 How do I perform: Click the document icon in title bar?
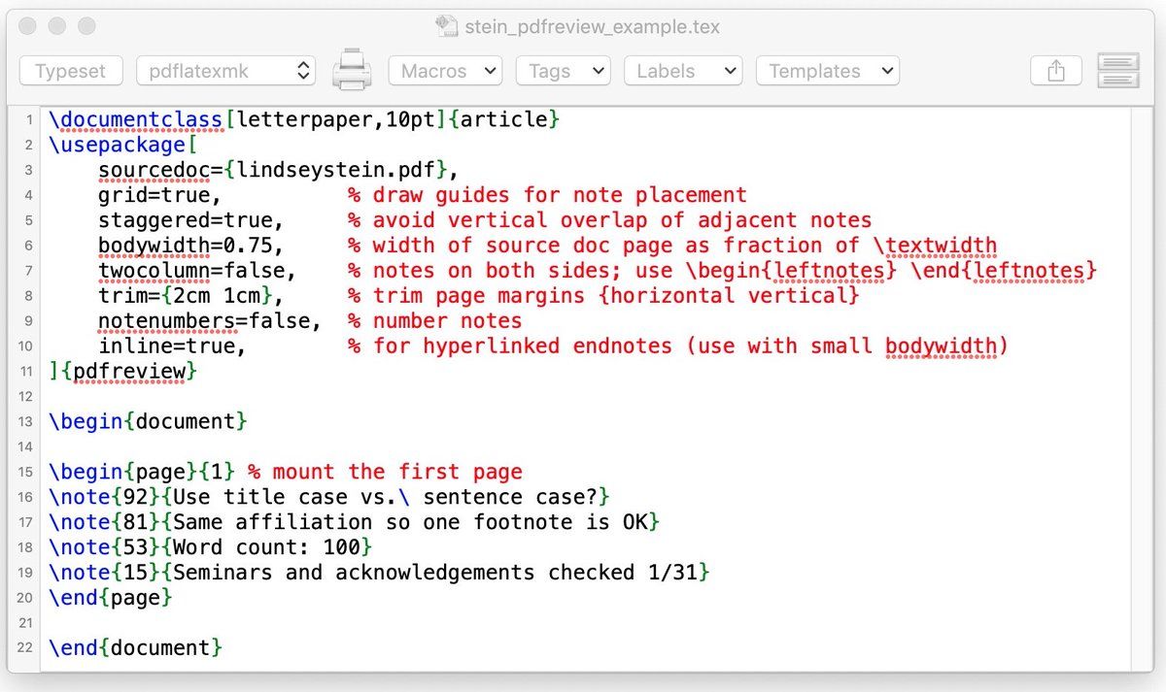tap(446, 26)
